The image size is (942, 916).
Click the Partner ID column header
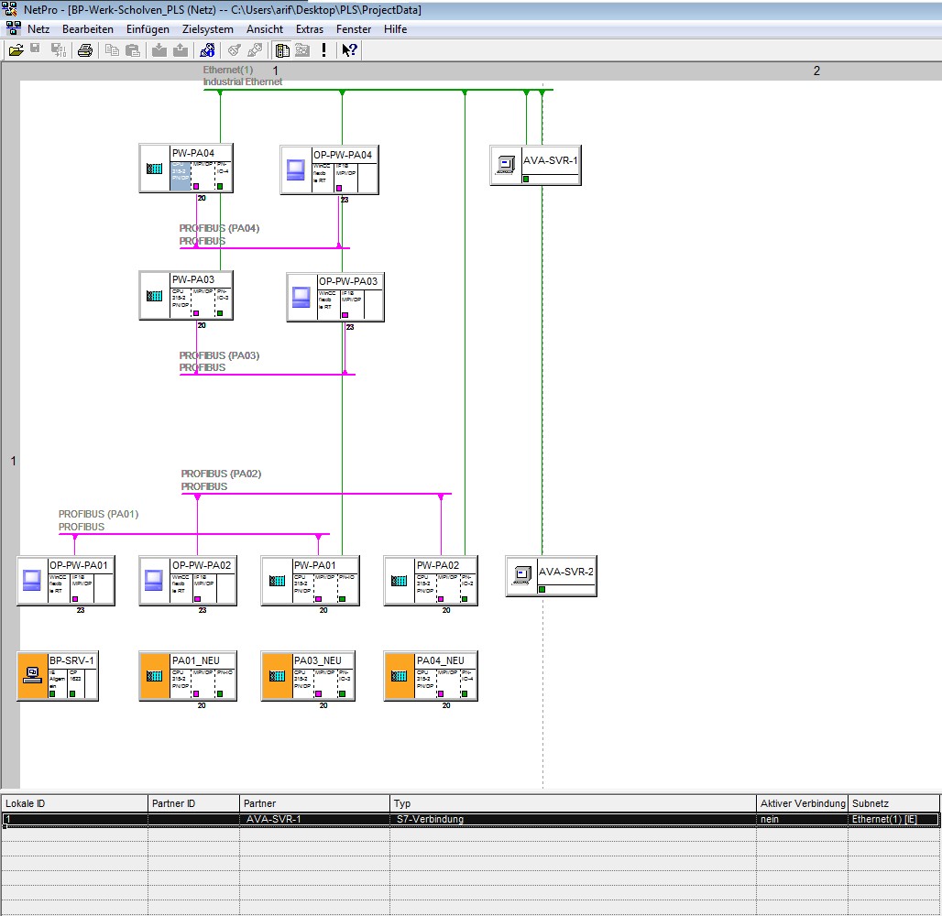[193, 803]
